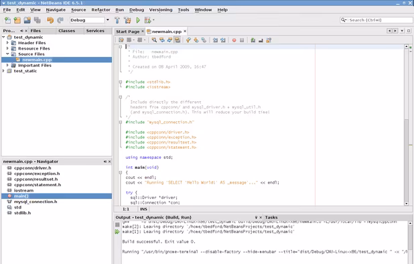Collapse the top file comment fold marker

point(121,47)
